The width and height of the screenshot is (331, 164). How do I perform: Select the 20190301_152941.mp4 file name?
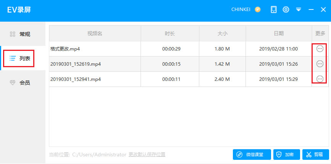[x=76, y=79]
